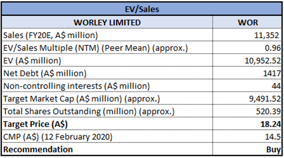Select the WOR ticker header cell
Image resolution: width=284 pixels, height=158 pixels.
pos(247,22)
